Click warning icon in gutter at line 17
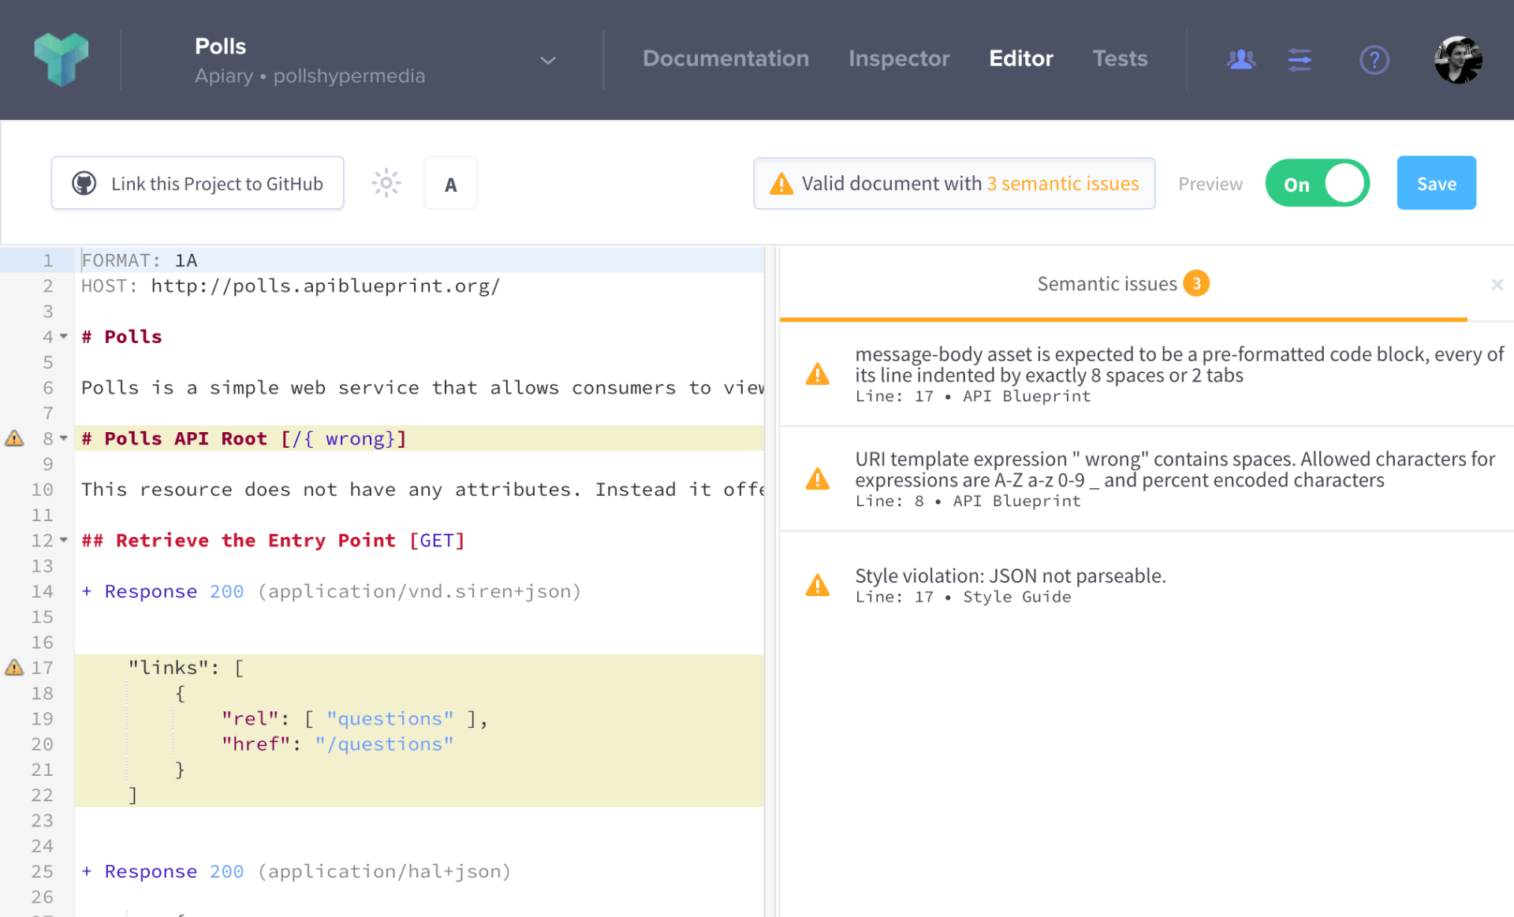Screen dimensions: 1514x917 click(14, 668)
